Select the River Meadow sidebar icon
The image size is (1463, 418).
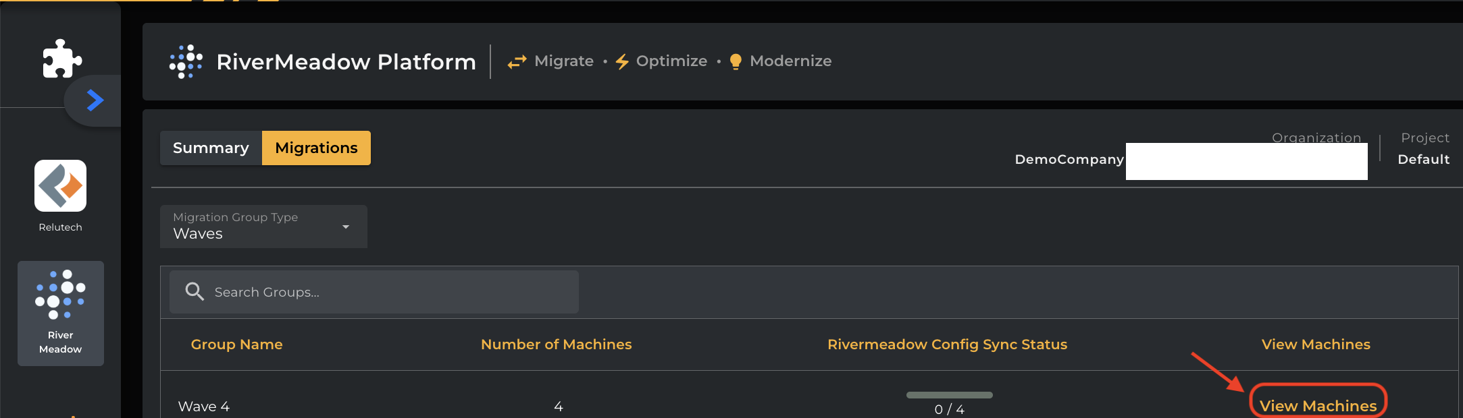60,313
